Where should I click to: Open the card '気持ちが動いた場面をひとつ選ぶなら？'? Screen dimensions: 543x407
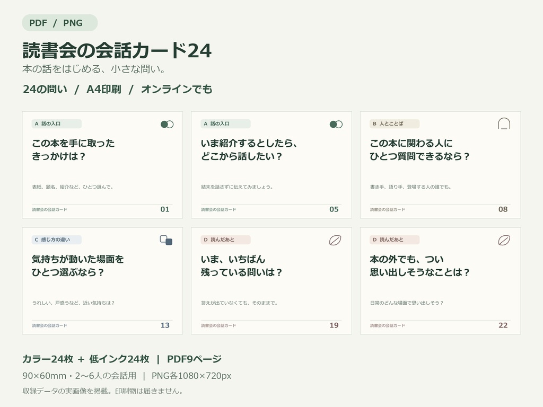(102, 281)
